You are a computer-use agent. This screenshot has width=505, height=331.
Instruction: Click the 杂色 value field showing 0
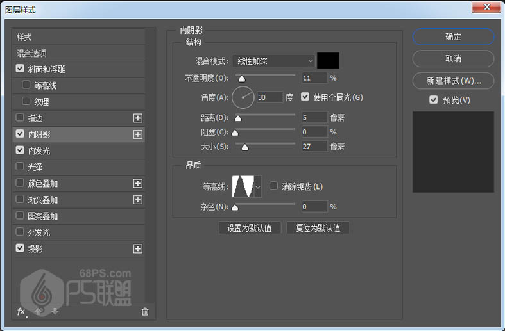[314, 207]
